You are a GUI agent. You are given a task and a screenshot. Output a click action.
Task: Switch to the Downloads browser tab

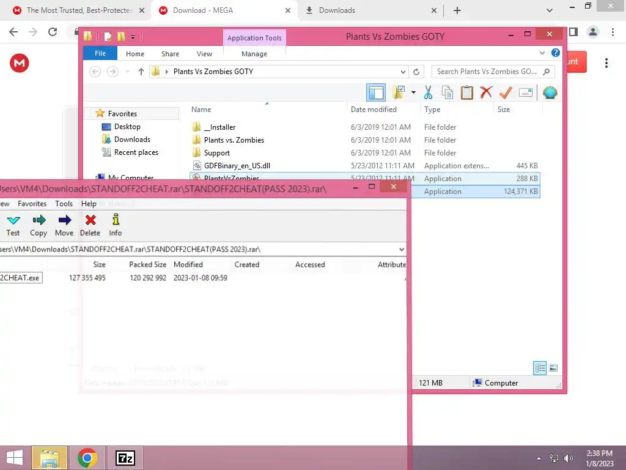point(371,10)
